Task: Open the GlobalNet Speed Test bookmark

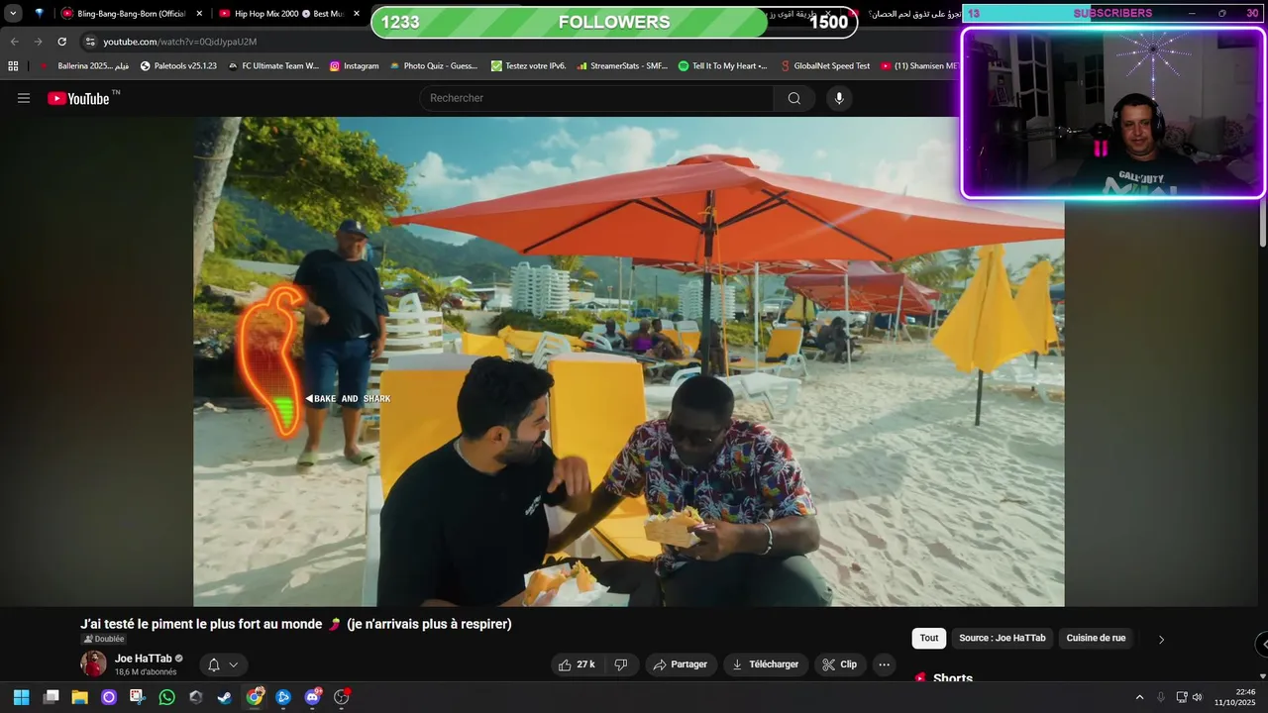Action: click(824, 66)
